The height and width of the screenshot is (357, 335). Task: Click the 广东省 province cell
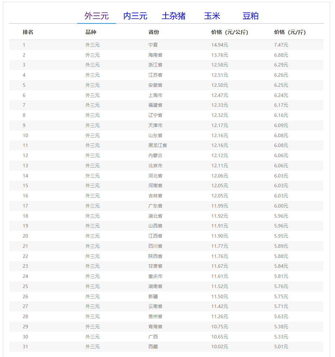click(155, 206)
